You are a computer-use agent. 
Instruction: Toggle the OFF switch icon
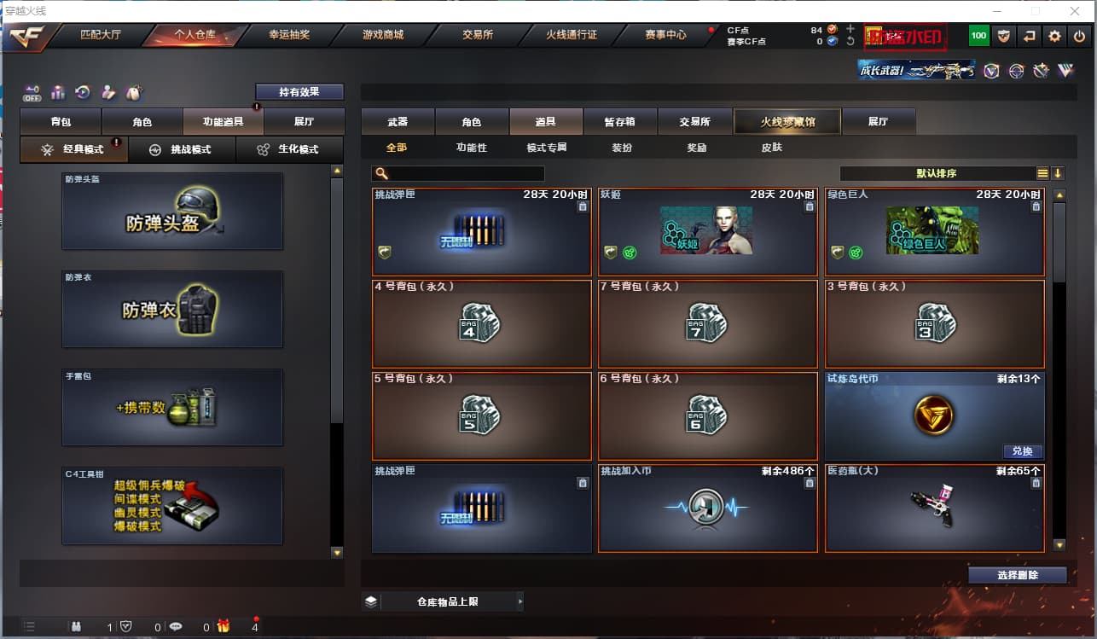pos(32,92)
